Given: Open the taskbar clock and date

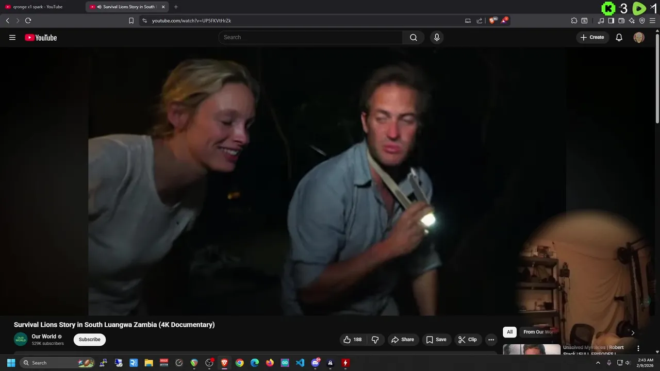Looking at the screenshot, I should point(646,363).
